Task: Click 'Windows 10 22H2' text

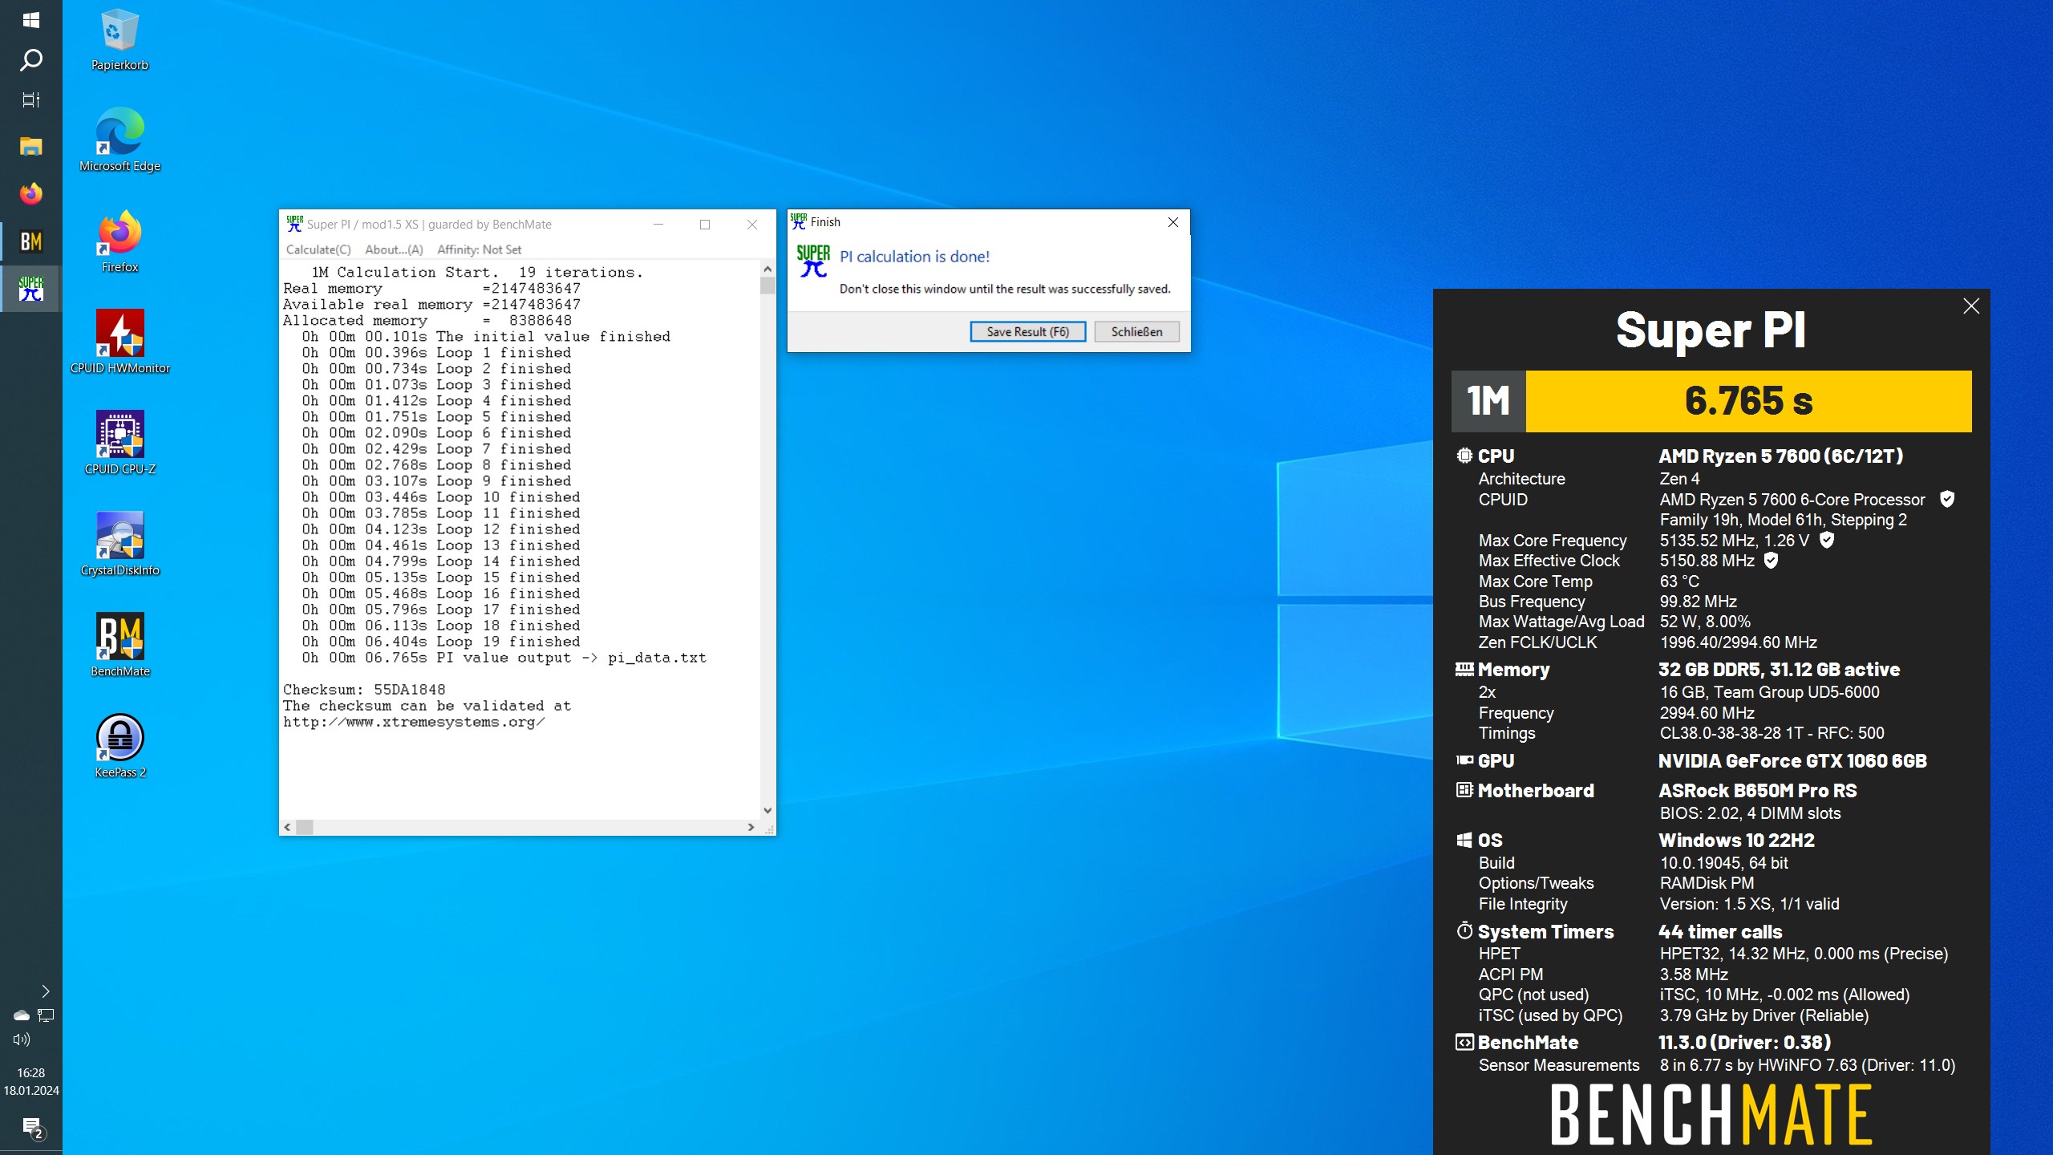Action: coord(1736,840)
